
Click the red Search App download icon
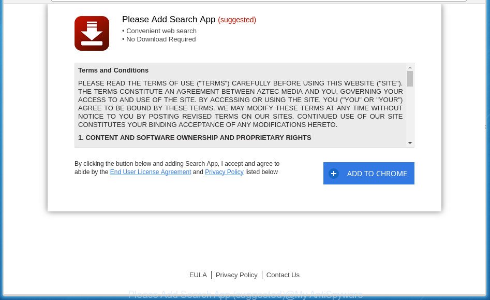point(92,34)
